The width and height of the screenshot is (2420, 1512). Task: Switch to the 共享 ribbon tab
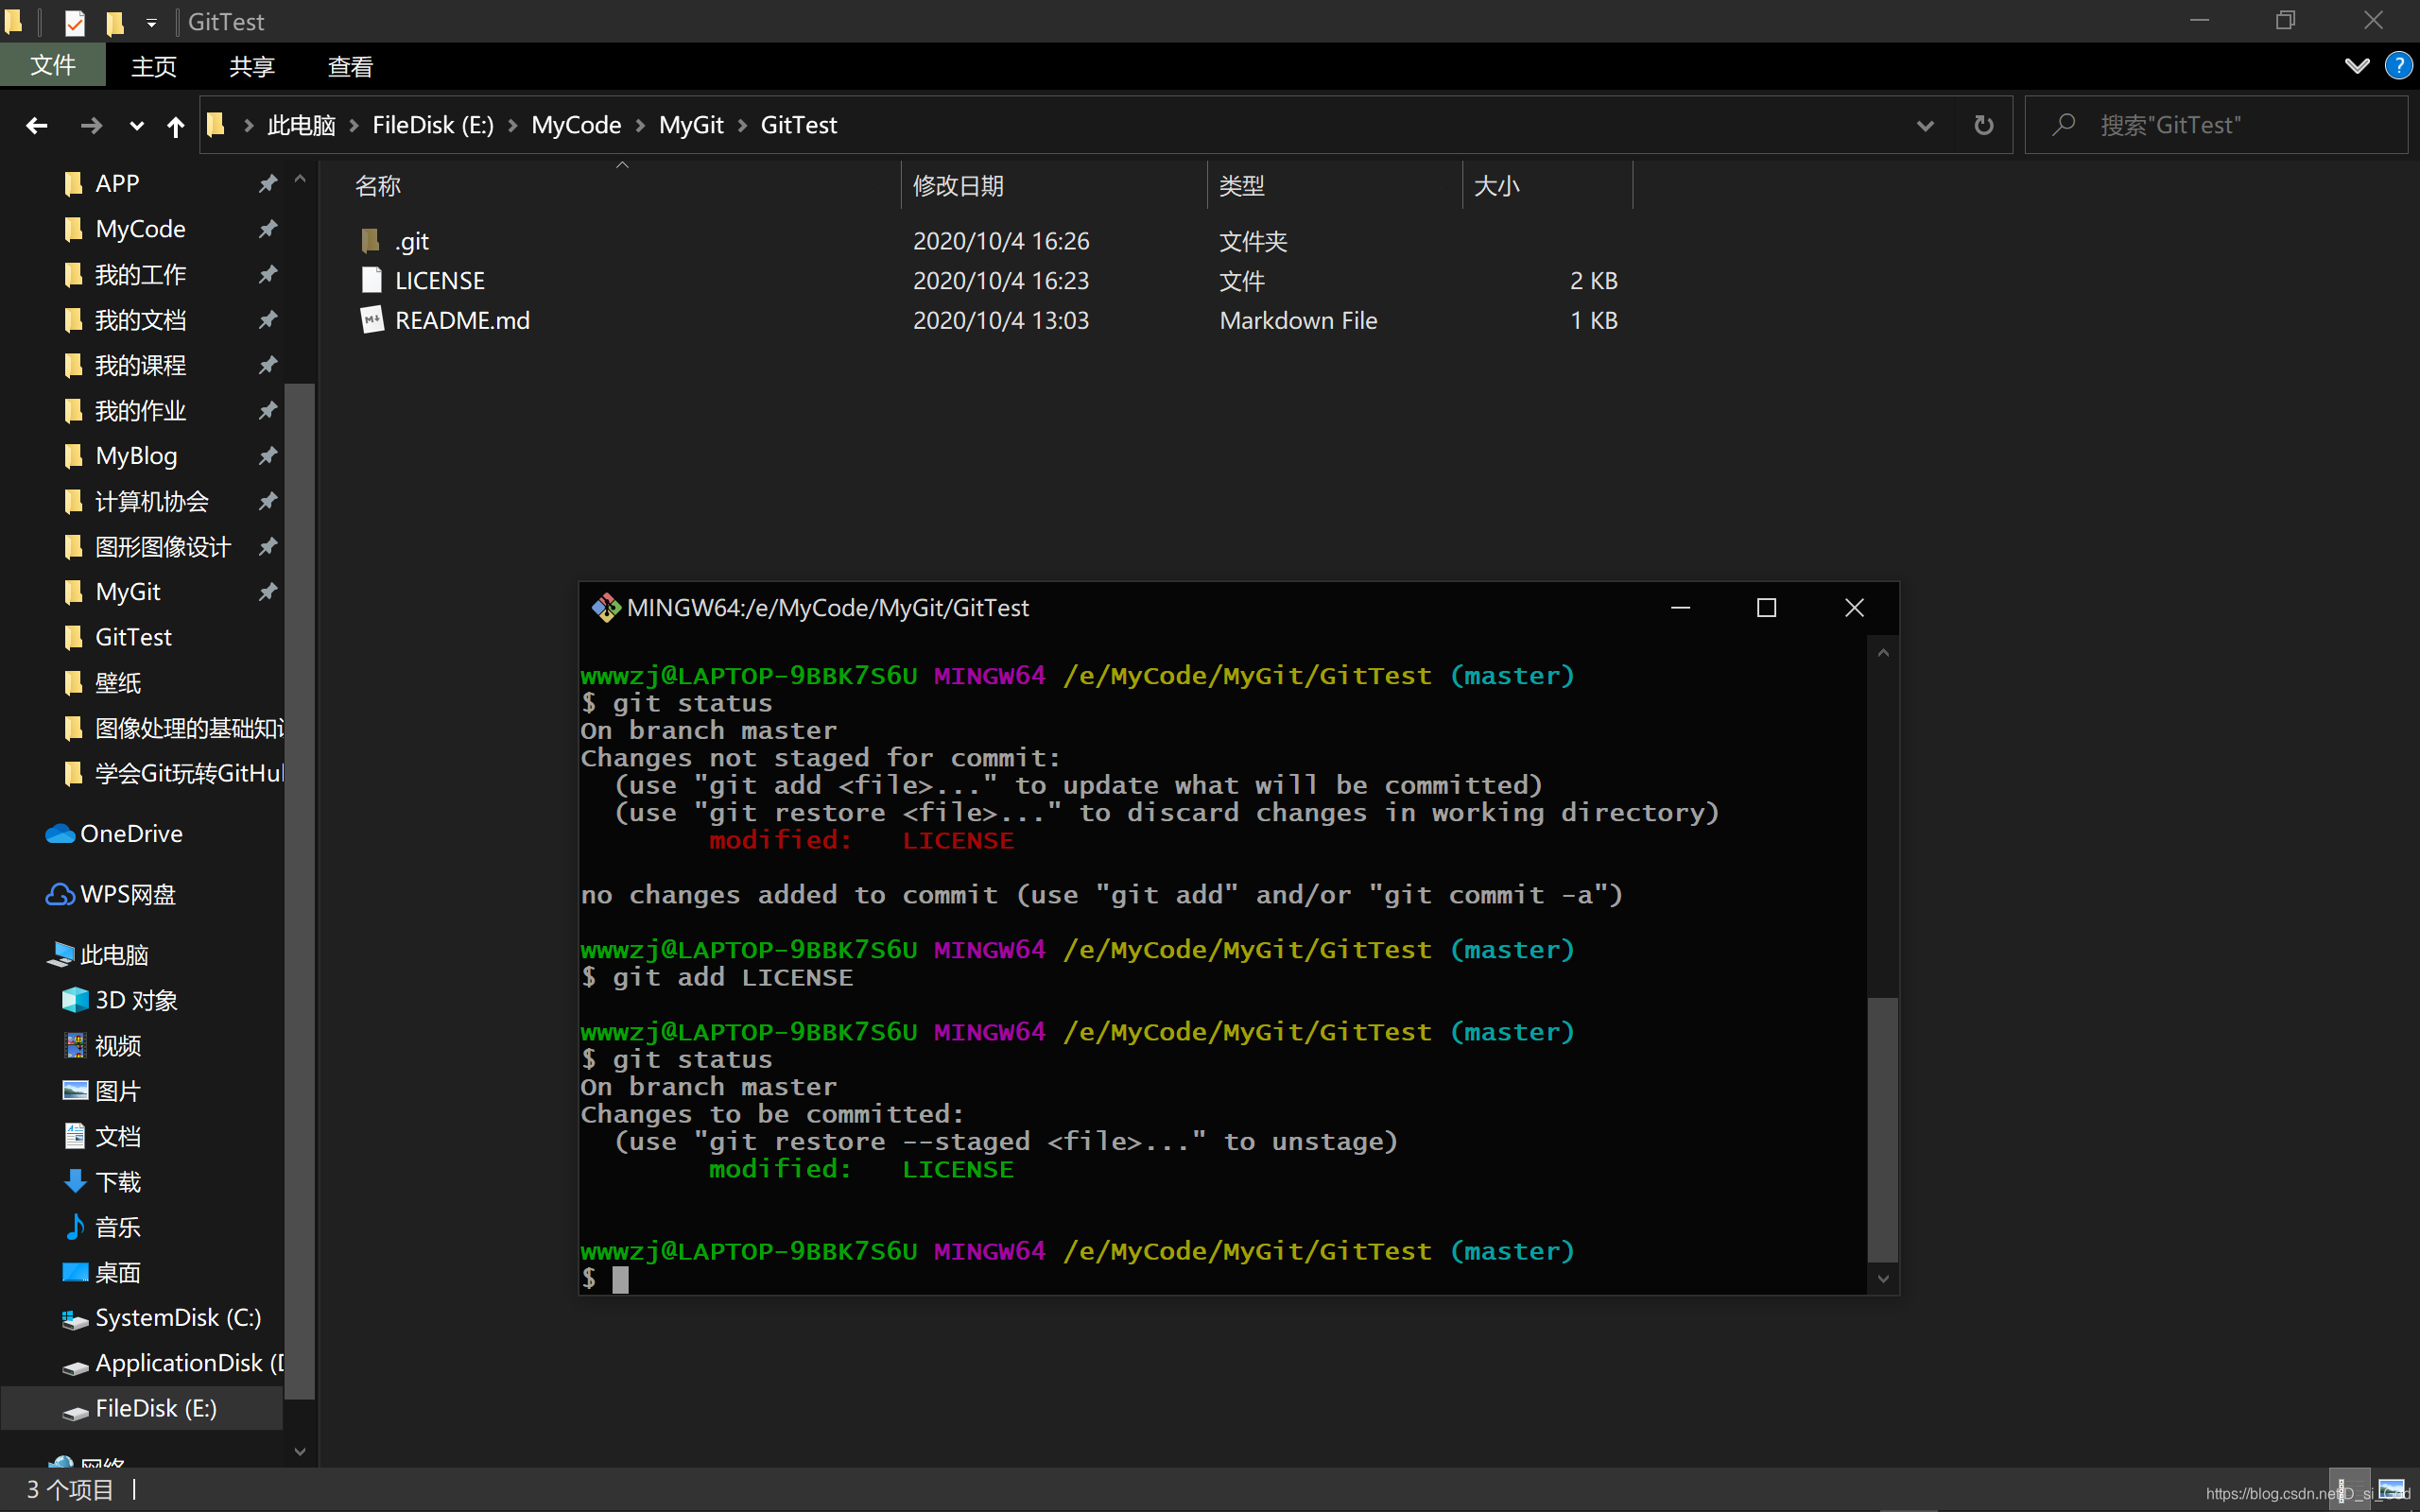tap(251, 66)
